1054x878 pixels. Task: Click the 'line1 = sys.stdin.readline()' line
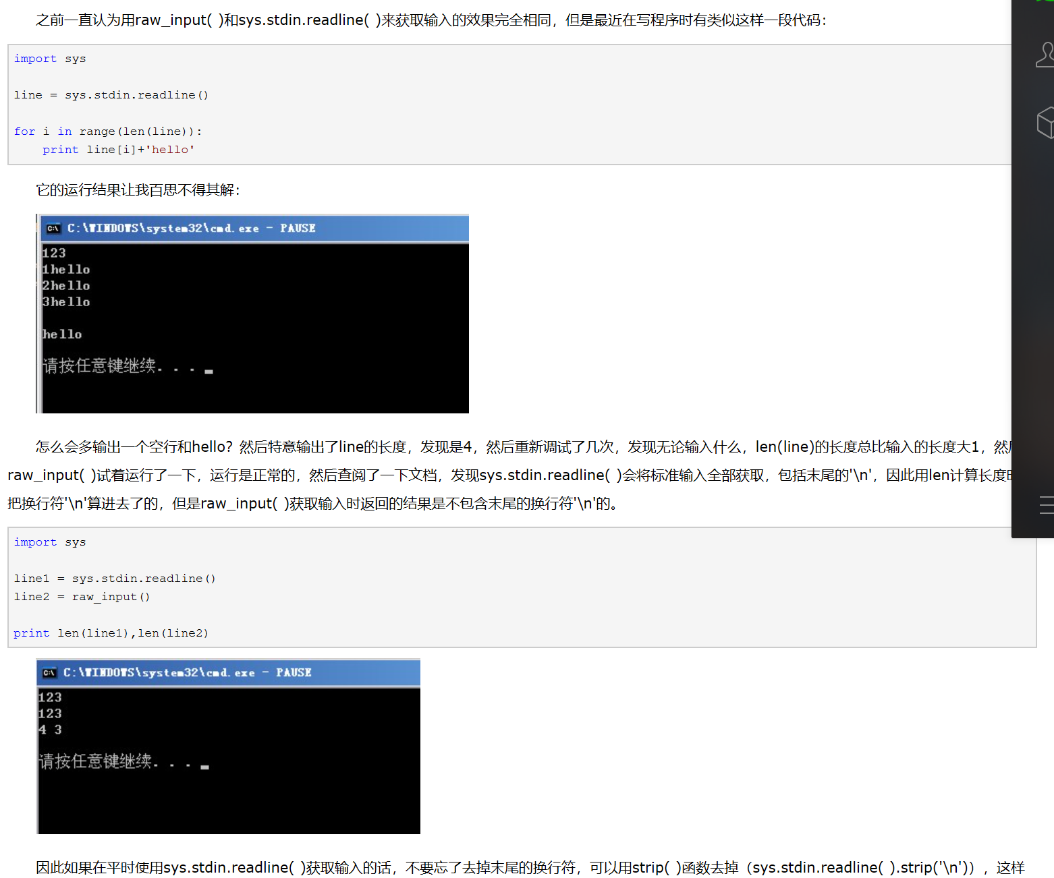point(115,579)
